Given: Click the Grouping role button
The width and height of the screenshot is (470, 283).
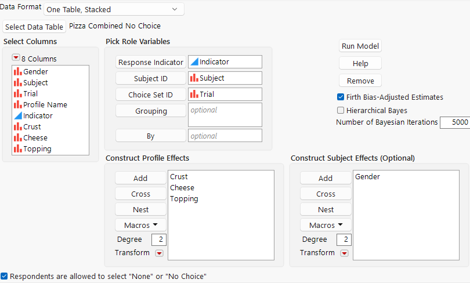Looking at the screenshot, I should [150, 111].
